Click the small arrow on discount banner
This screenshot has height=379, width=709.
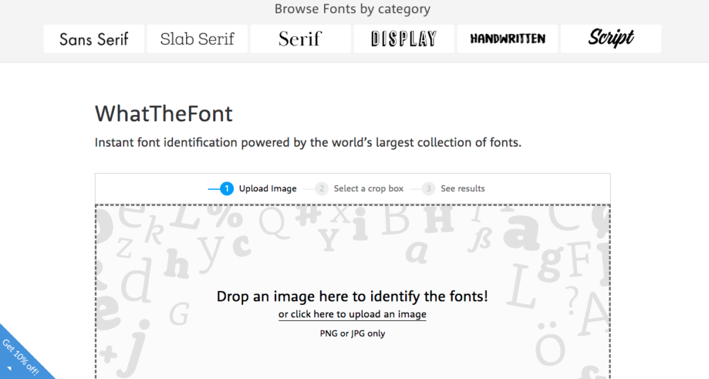click(10, 369)
